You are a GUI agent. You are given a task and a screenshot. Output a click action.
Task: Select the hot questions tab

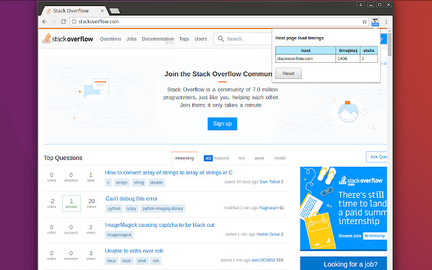pyautogui.click(x=242, y=158)
